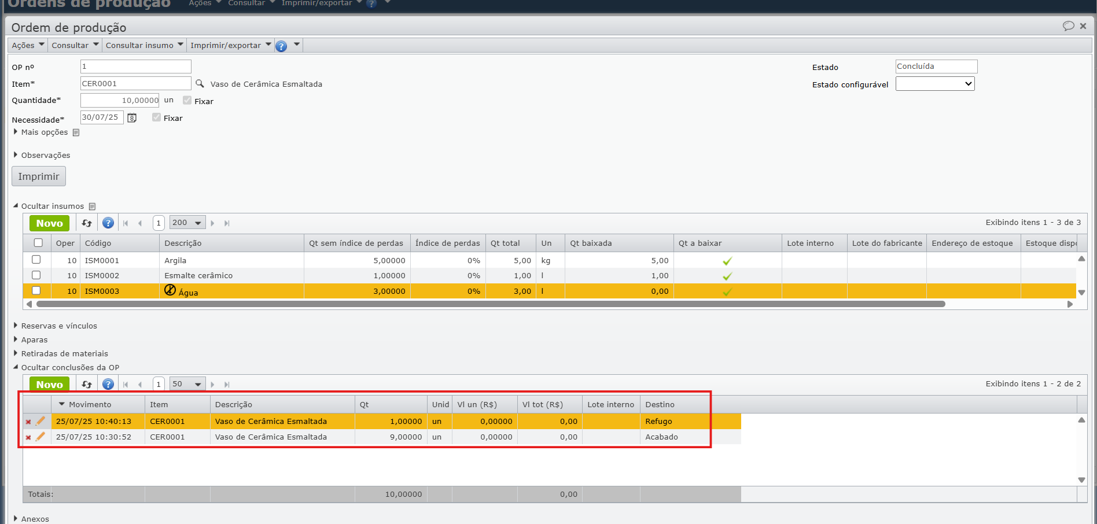Close the Ordem de produção dialog
Screen dimensions: 1097x524
(x=1083, y=26)
